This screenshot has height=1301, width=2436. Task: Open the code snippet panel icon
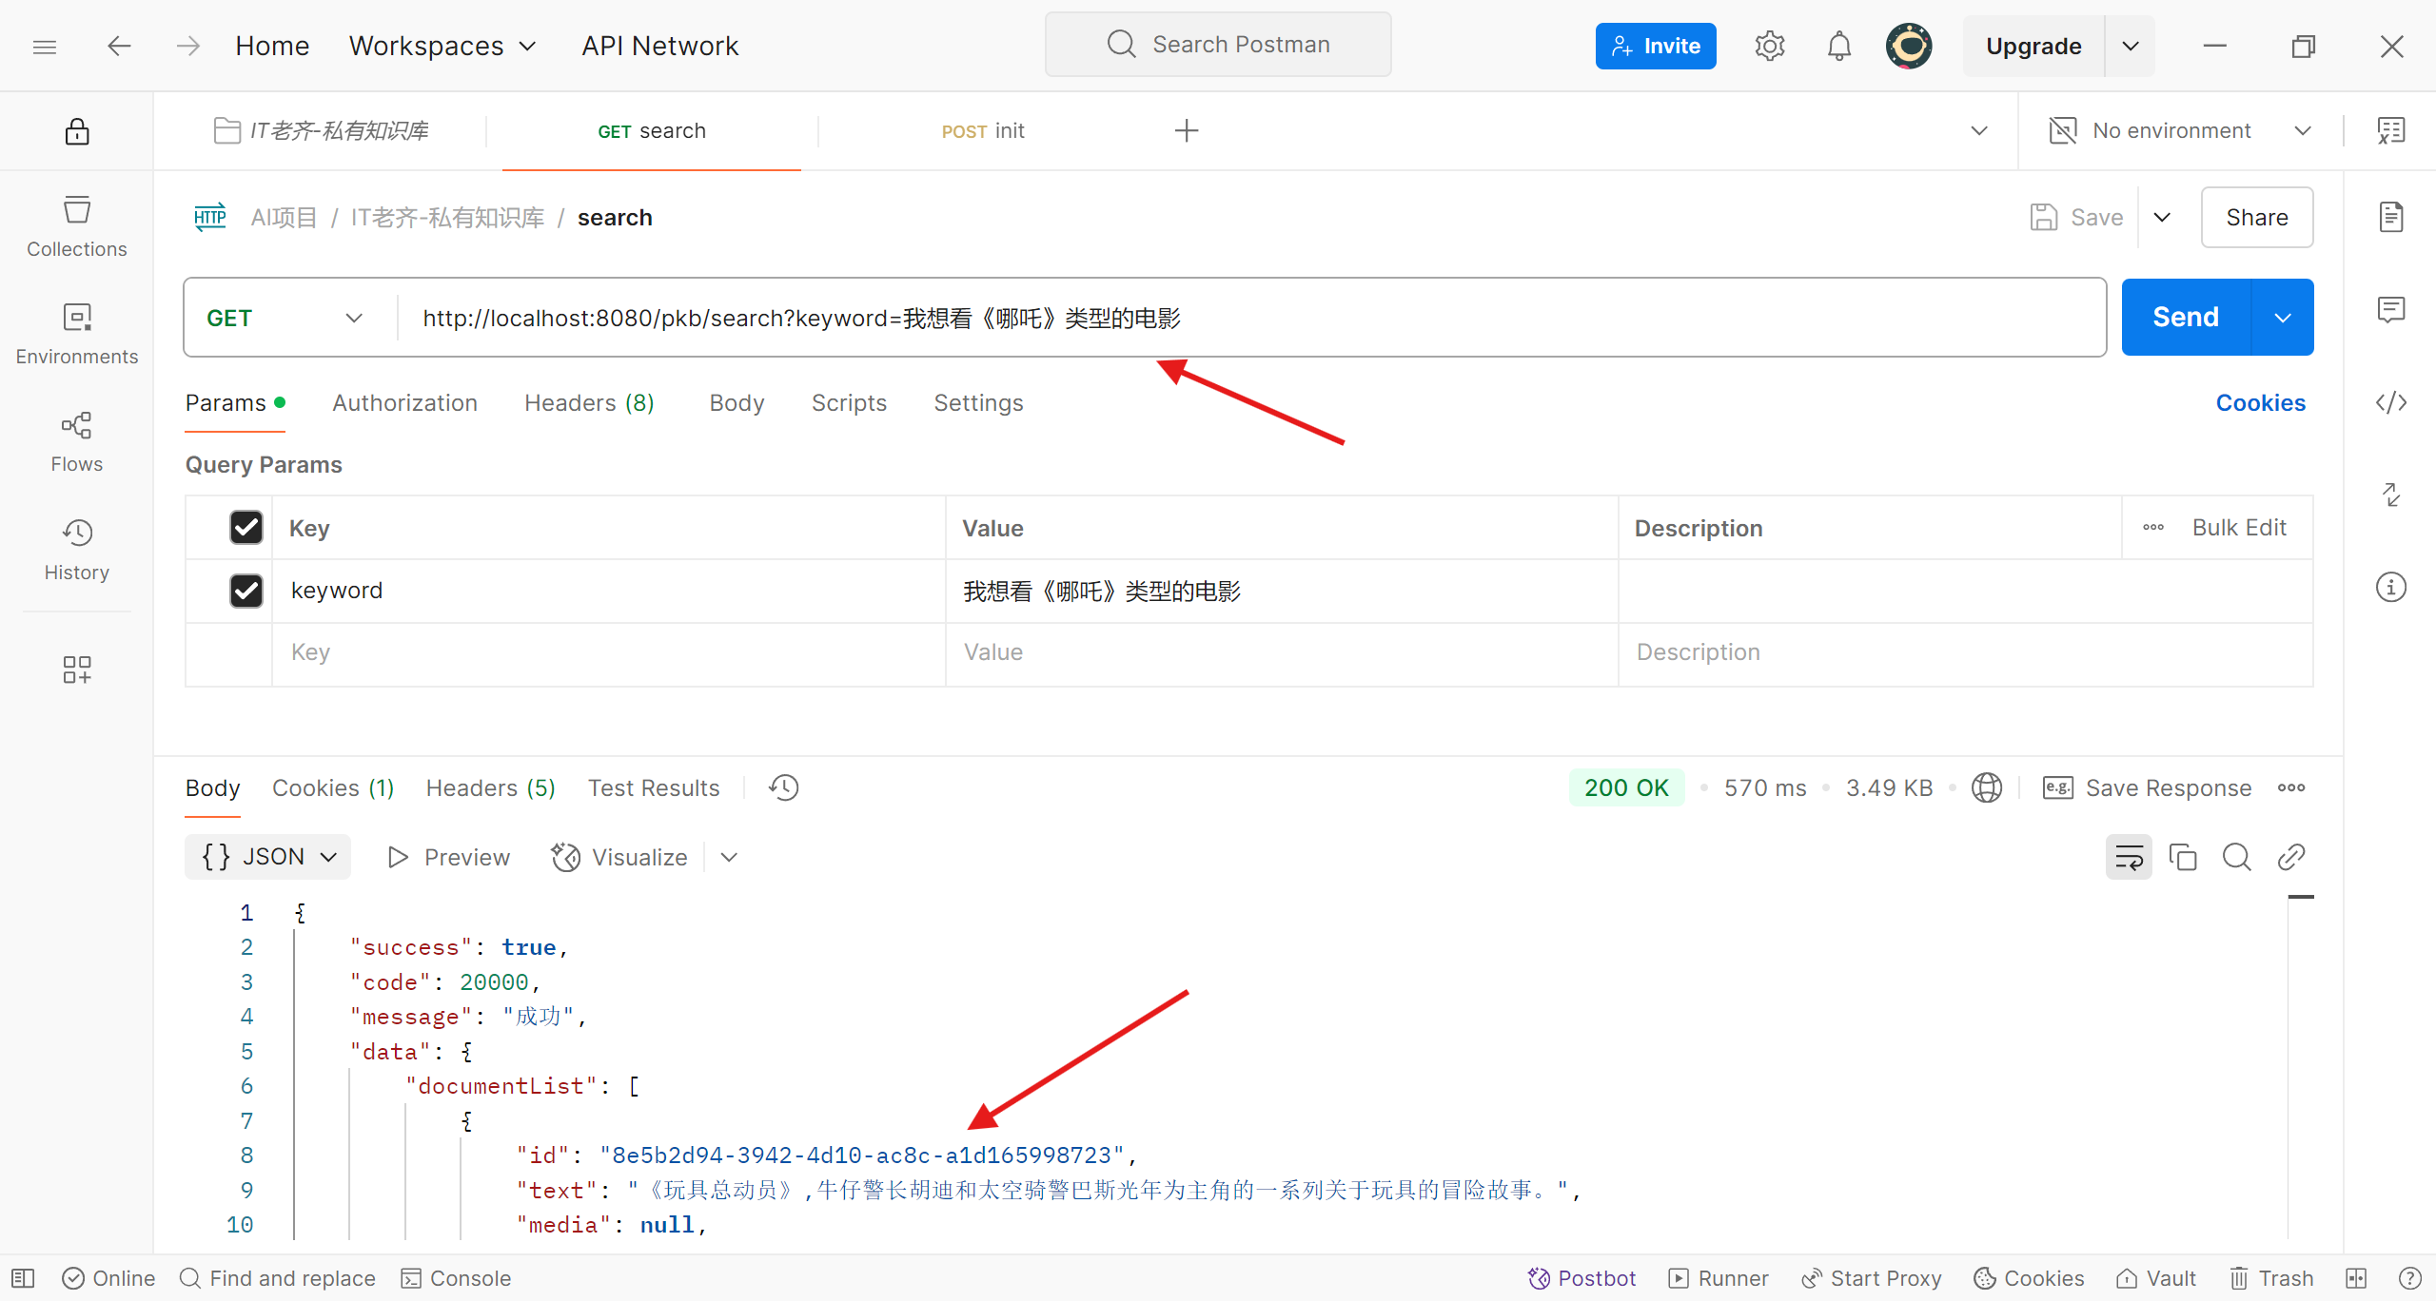(x=2390, y=403)
